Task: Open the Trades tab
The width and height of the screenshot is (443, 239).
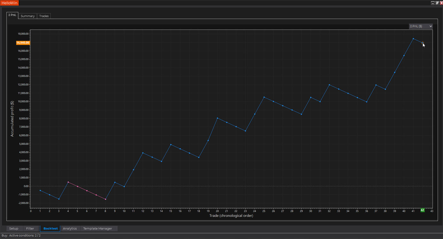Action: point(44,16)
